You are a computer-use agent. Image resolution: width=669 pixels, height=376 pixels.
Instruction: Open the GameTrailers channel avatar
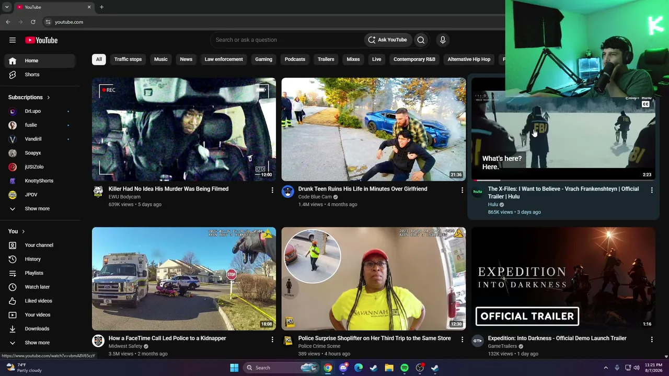[x=478, y=341]
